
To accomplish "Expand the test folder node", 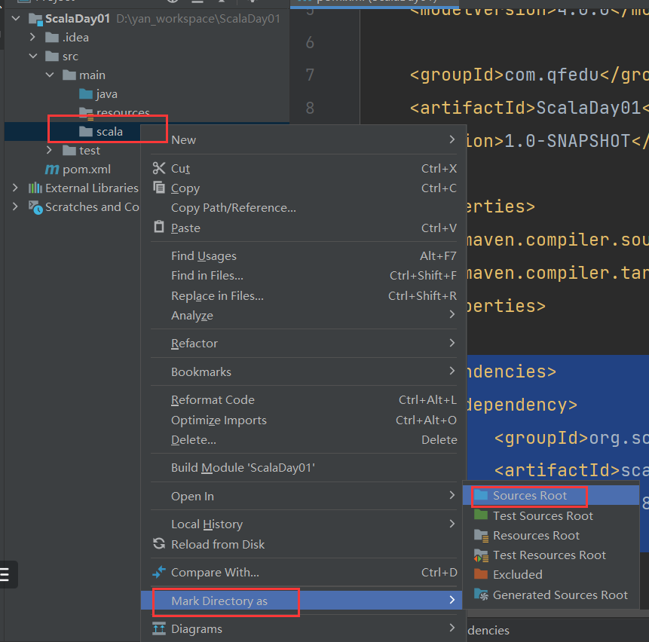I will click(49, 150).
